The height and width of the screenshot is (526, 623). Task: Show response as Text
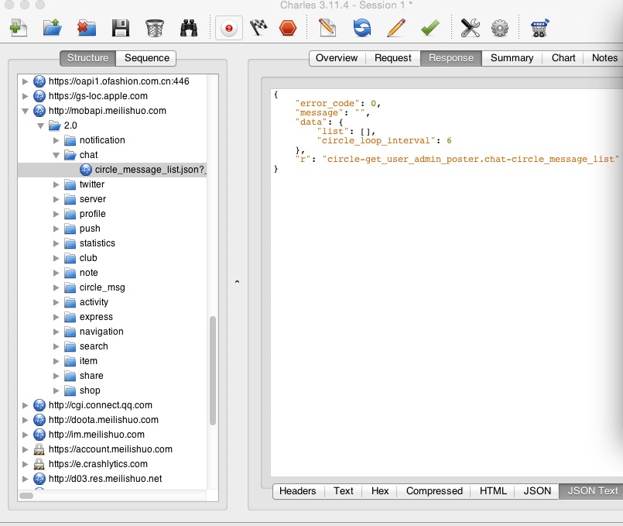tap(344, 491)
